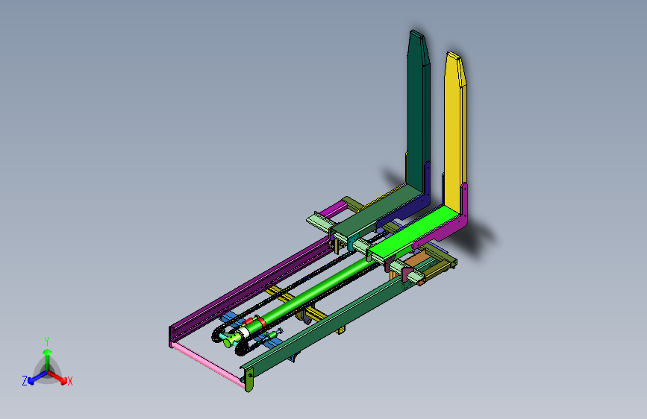Select the tall dark green fork upright
The height and width of the screenshot is (419, 647).
pyautogui.click(x=417, y=111)
